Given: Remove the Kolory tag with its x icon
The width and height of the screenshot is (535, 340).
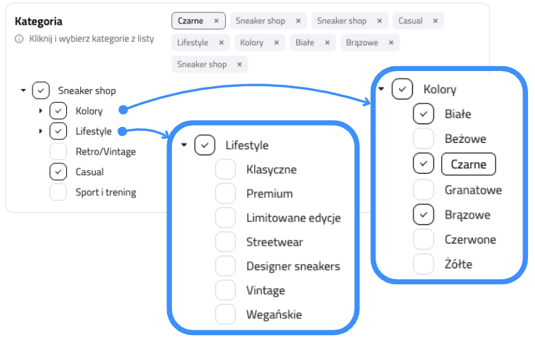Looking at the screenshot, I should pyautogui.click(x=276, y=43).
